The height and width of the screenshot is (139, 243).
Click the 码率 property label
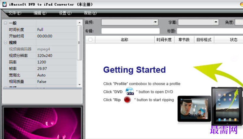[13, 62]
